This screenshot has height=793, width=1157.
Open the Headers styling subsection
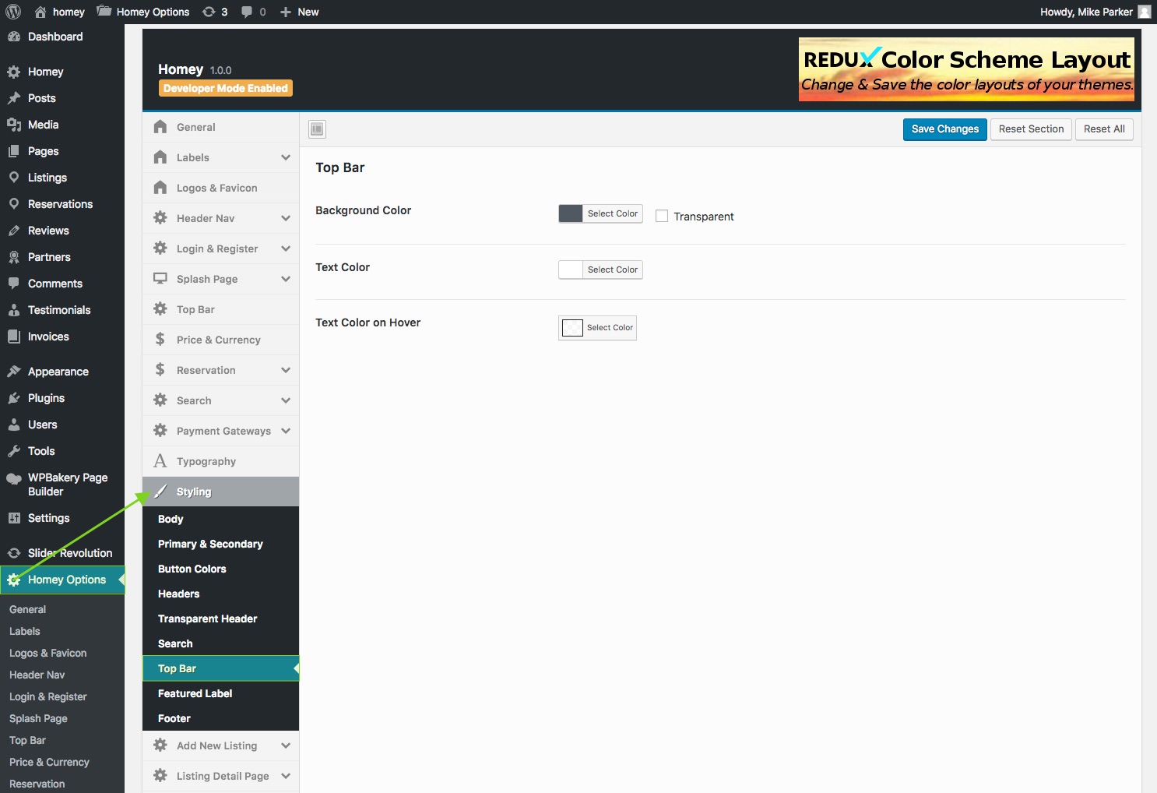(x=220, y=594)
